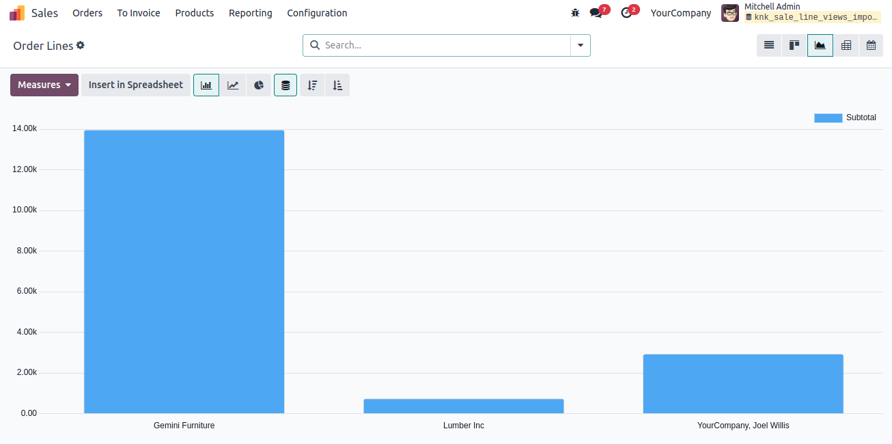
Task: Sort bars in ascending order
Action: 337,85
